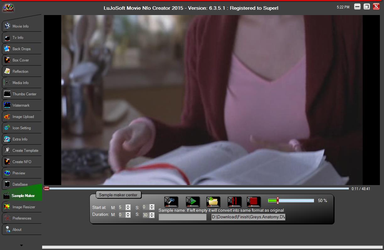Click the Sample name hint text
This screenshot has height=250, width=384.
pos(221,210)
